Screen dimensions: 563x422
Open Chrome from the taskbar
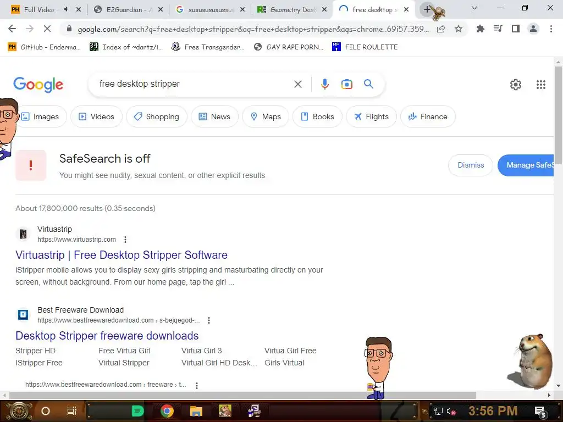pos(167,411)
